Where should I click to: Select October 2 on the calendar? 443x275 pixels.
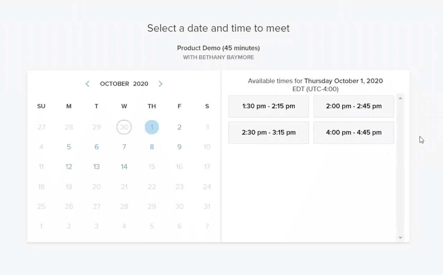(179, 127)
